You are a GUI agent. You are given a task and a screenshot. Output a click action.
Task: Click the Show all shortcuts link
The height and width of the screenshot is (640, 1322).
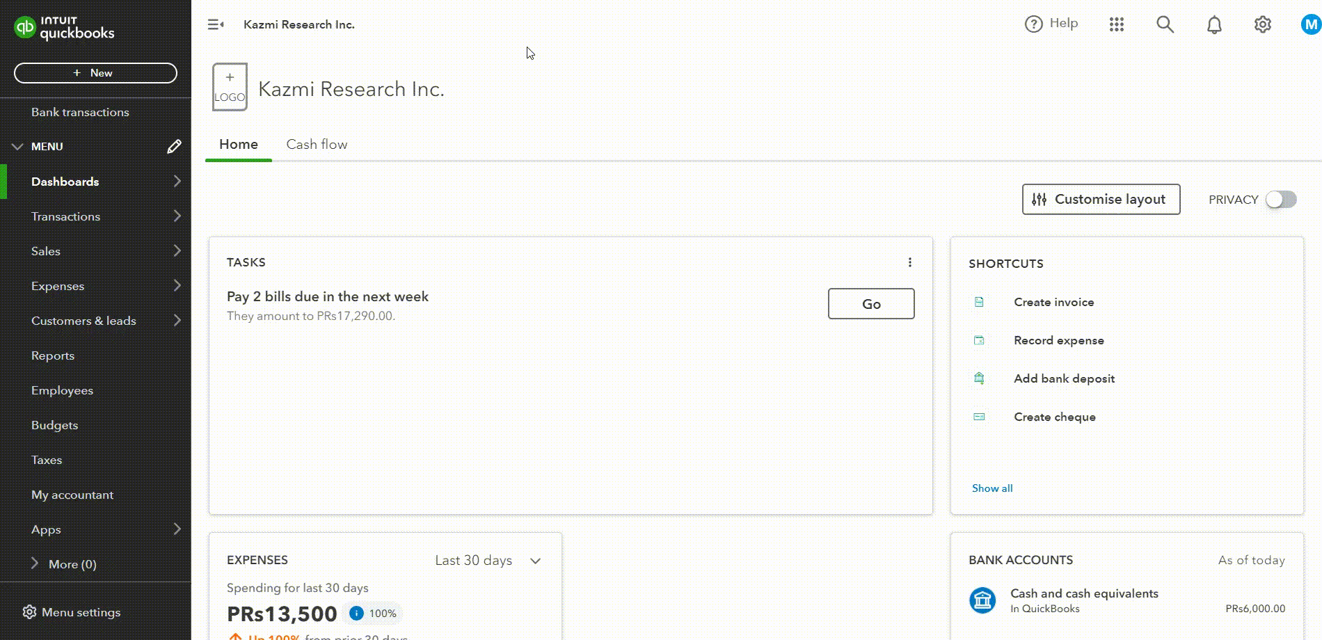[x=992, y=488]
